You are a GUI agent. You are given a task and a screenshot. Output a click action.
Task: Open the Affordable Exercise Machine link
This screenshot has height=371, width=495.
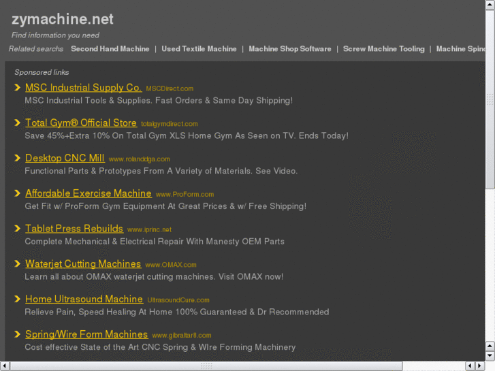pos(89,193)
